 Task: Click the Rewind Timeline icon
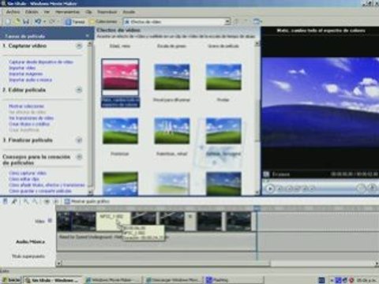47,201
